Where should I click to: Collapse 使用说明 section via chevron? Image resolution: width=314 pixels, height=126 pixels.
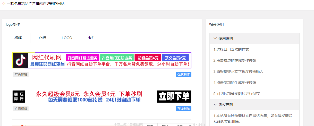tap(215, 38)
